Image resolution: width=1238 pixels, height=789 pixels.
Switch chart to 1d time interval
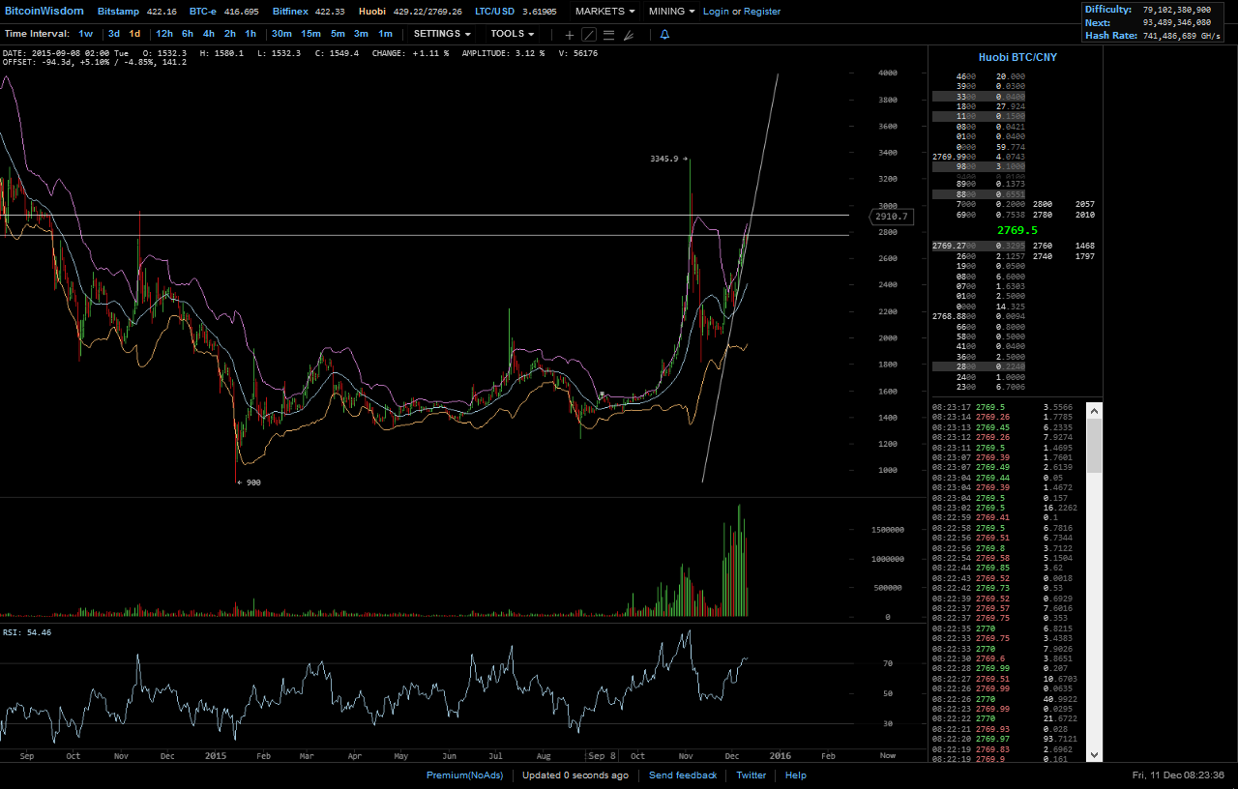[134, 34]
